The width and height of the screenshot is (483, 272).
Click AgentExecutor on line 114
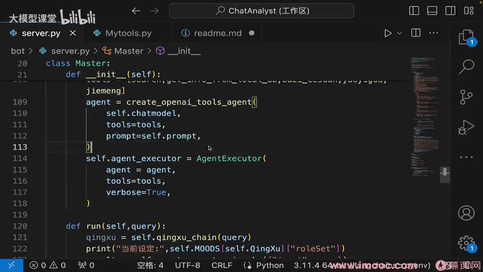pos(229,158)
